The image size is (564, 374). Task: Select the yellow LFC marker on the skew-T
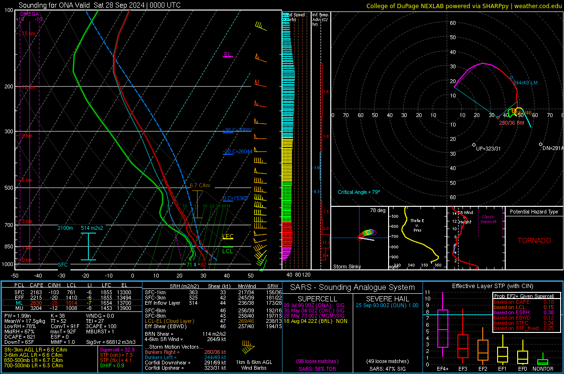point(228,236)
